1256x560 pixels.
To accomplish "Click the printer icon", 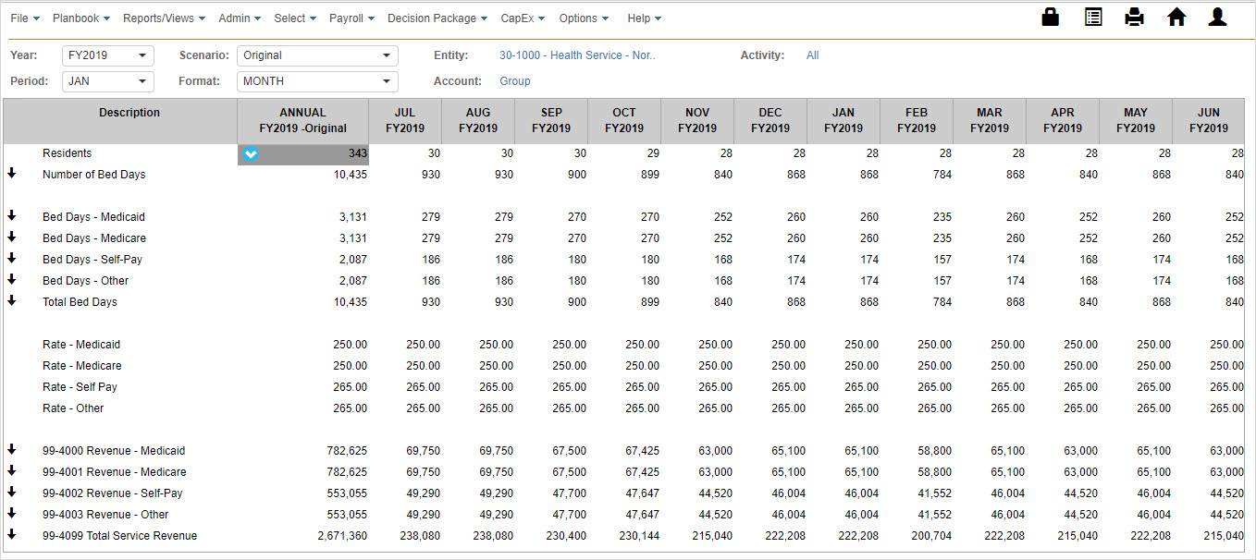I will coord(1135,18).
